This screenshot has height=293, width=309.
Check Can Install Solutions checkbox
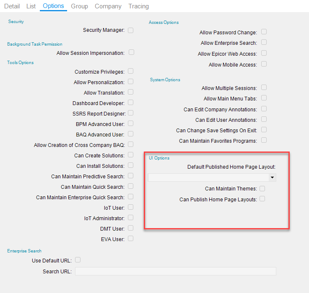pyautogui.click(x=130, y=165)
